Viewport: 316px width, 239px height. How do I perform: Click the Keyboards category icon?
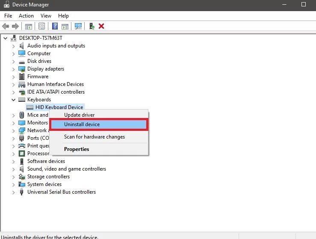22,100
